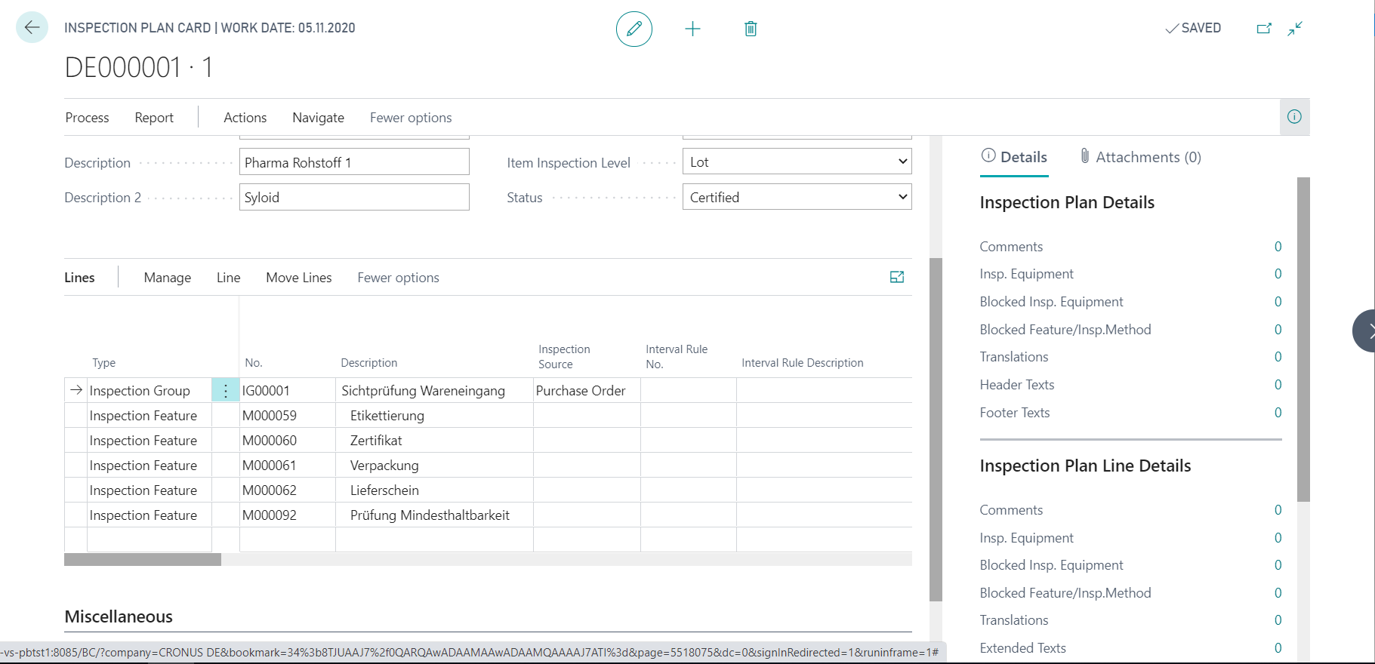This screenshot has height=664, width=1375.
Task: Expand Lines part to full view icon
Action: pos(897,277)
